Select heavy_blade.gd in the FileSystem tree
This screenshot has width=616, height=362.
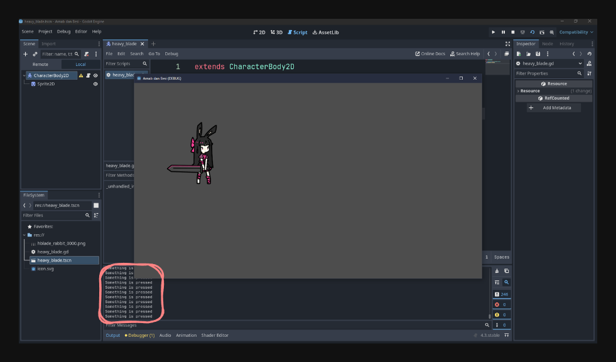click(x=53, y=252)
